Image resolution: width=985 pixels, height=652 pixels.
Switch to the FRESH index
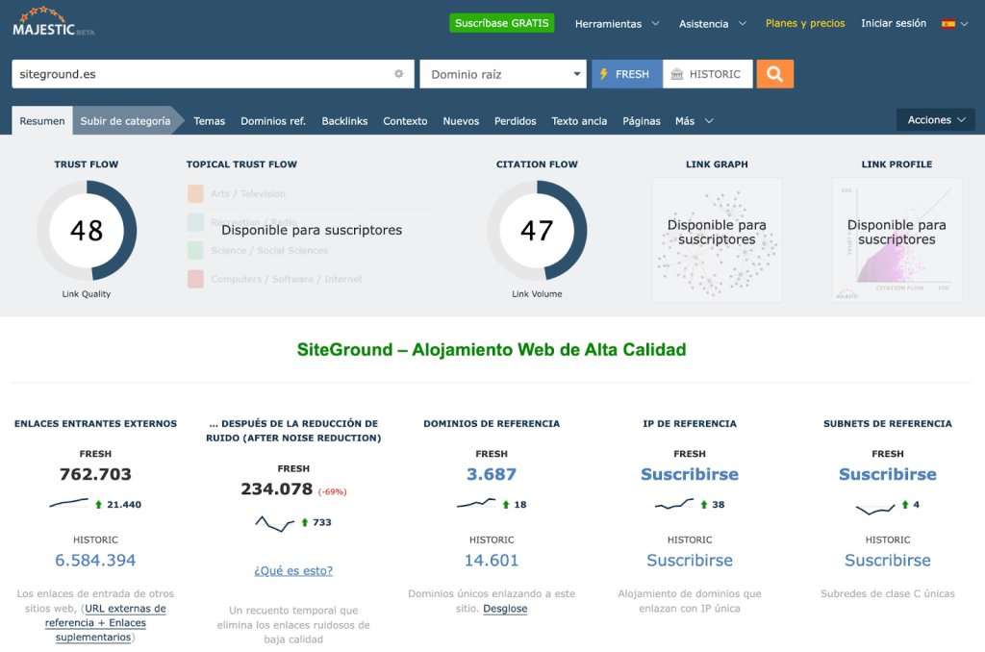[626, 74]
